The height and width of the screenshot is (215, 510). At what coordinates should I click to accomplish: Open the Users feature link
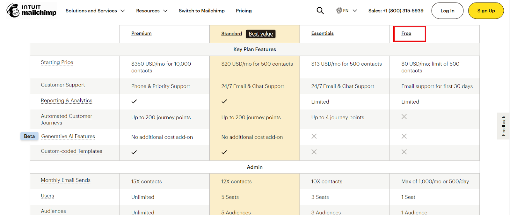point(47,196)
